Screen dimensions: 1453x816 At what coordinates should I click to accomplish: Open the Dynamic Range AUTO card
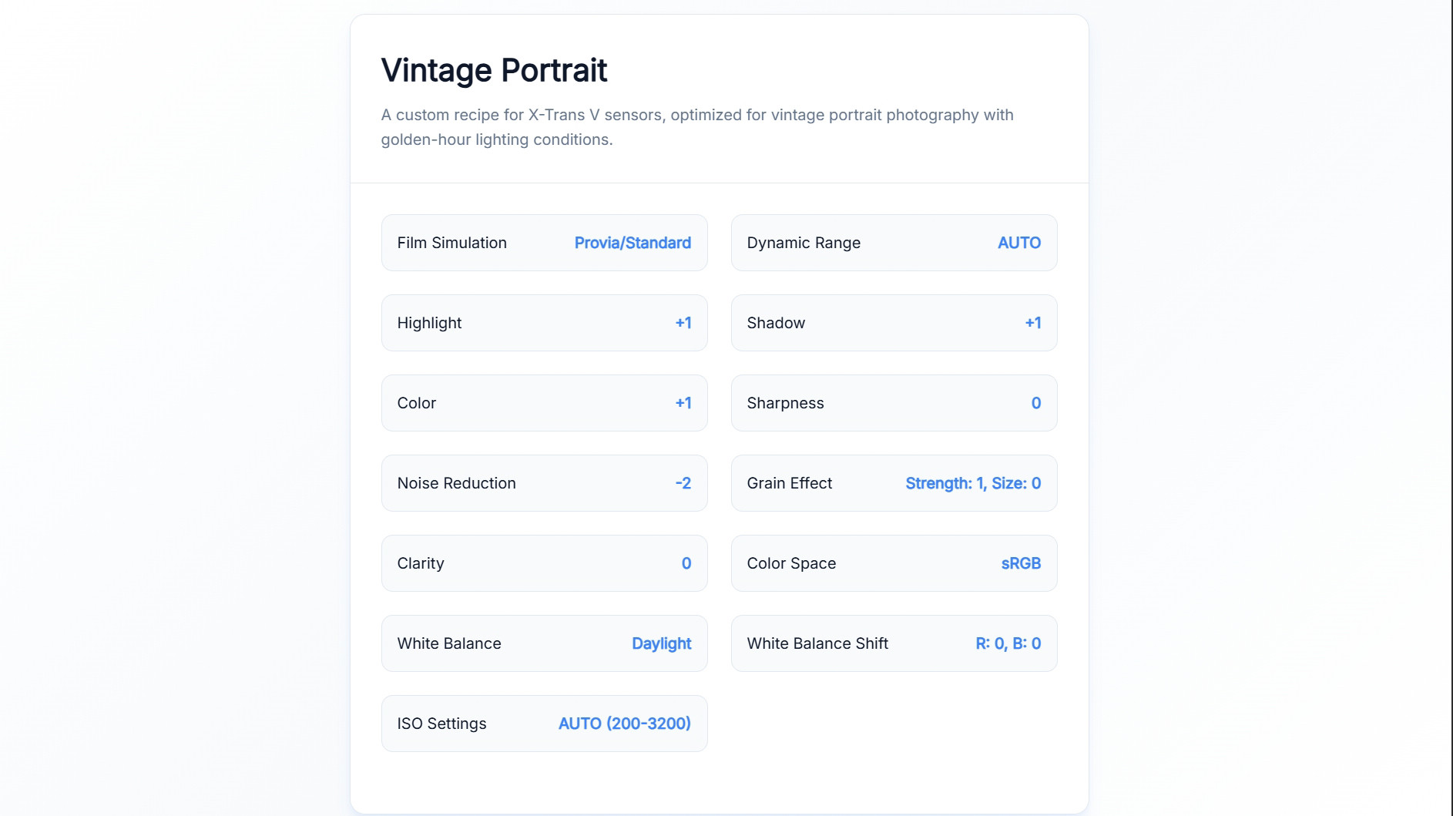[x=894, y=243]
